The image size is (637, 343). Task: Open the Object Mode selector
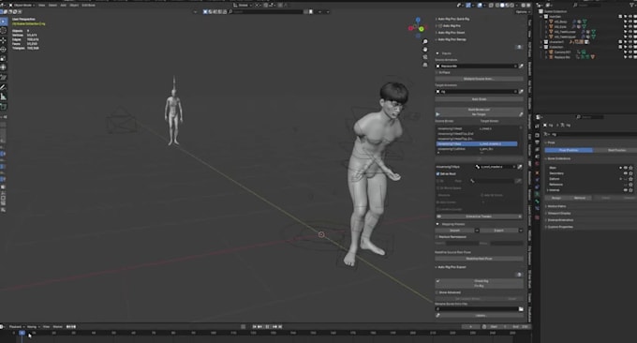[x=22, y=6]
